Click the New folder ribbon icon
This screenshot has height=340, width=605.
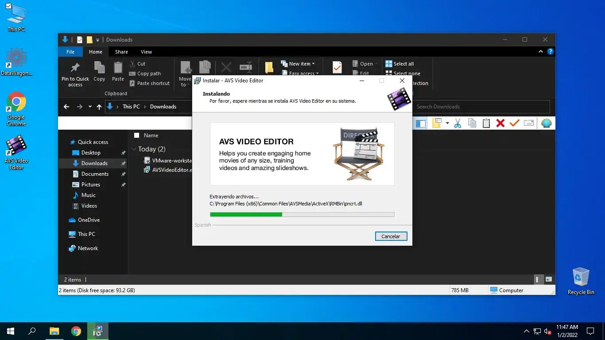269,68
